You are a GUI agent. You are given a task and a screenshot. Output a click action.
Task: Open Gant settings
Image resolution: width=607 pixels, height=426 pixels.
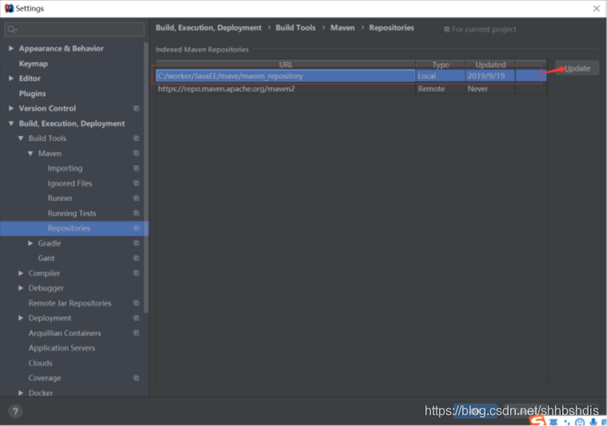pyautogui.click(x=46, y=258)
